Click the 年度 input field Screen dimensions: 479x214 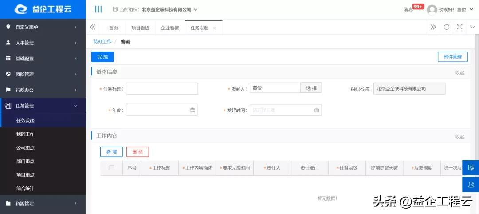tap(162, 110)
